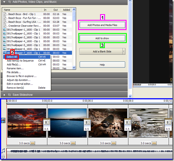The image size is (174, 161).
Task: Collapse section 1 Add Photos, Video Clips, and Music
Action: pos(4,2)
